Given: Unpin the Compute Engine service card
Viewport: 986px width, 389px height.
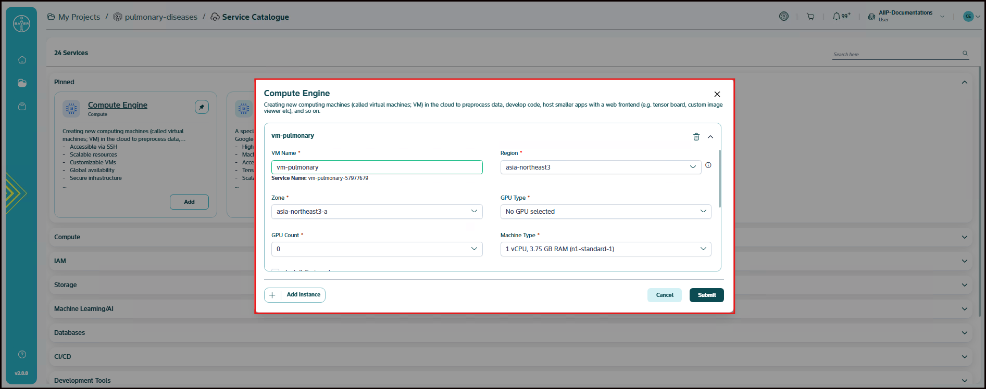Looking at the screenshot, I should pyautogui.click(x=202, y=107).
